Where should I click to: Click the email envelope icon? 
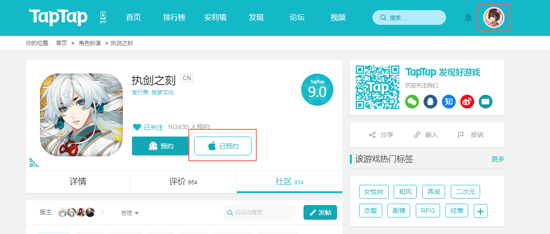pos(486,102)
